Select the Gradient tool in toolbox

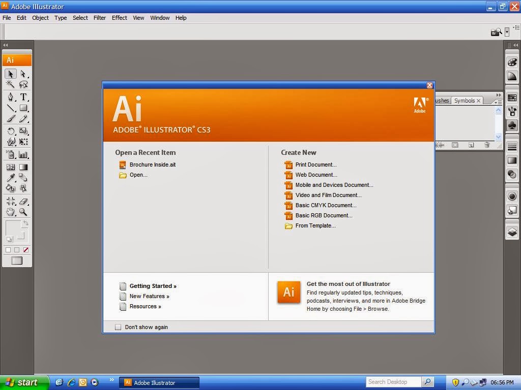(x=23, y=167)
